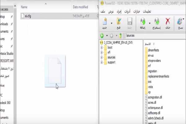Expand the support folder in tree

(102, 62)
